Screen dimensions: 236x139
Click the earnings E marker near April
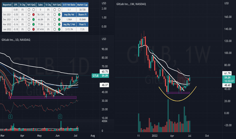10,116
